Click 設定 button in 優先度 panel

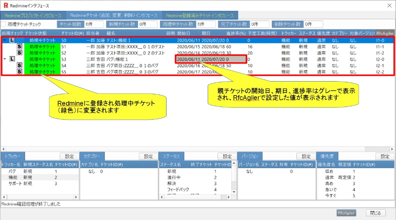[x=385, y=156]
